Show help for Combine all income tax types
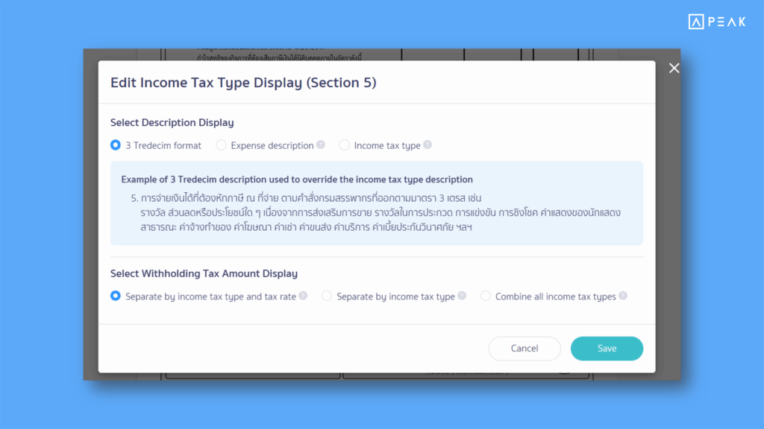764x429 pixels. [x=623, y=296]
